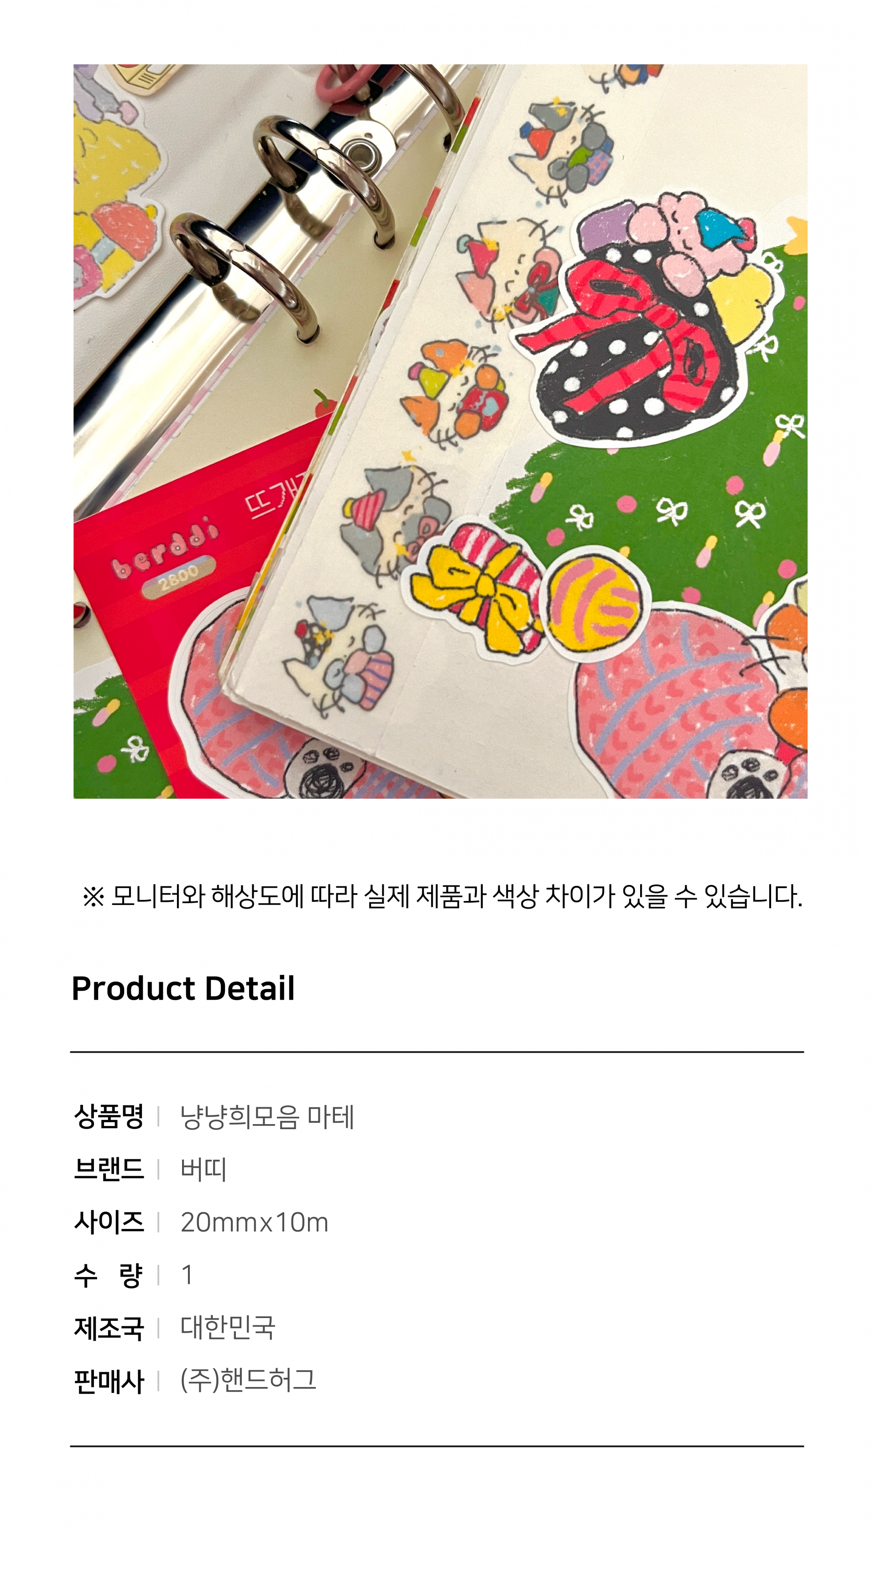This screenshot has width=876, height=1570.
Task: Select the seller name (주)핸드허그
Action: tap(248, 1380)
